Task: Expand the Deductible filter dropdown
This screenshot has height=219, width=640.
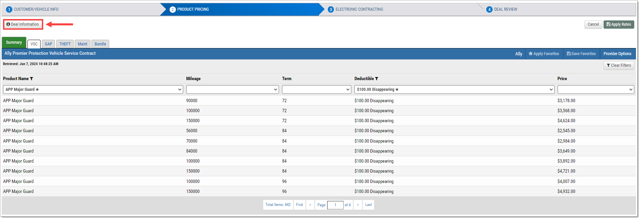Action: (x=454, y=89)
